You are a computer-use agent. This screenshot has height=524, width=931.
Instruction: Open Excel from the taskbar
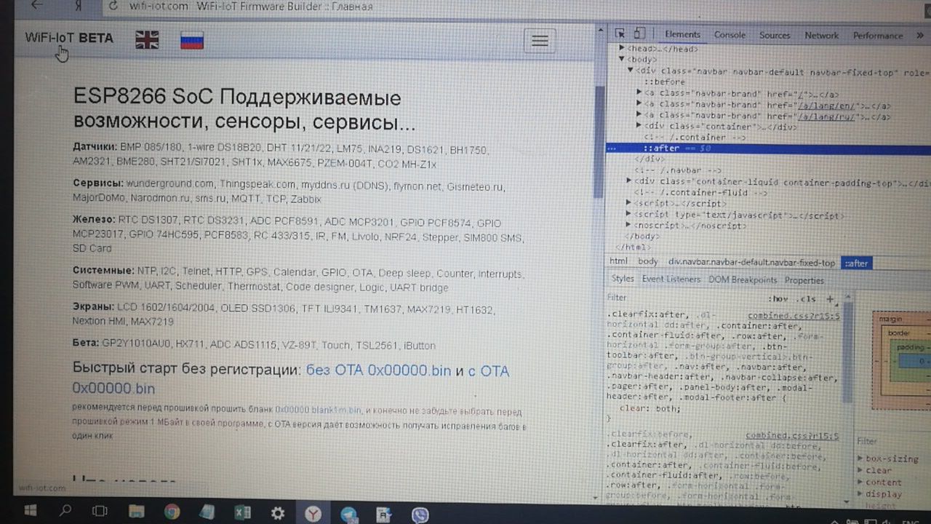pyautogui.click(x=242, y=512)
